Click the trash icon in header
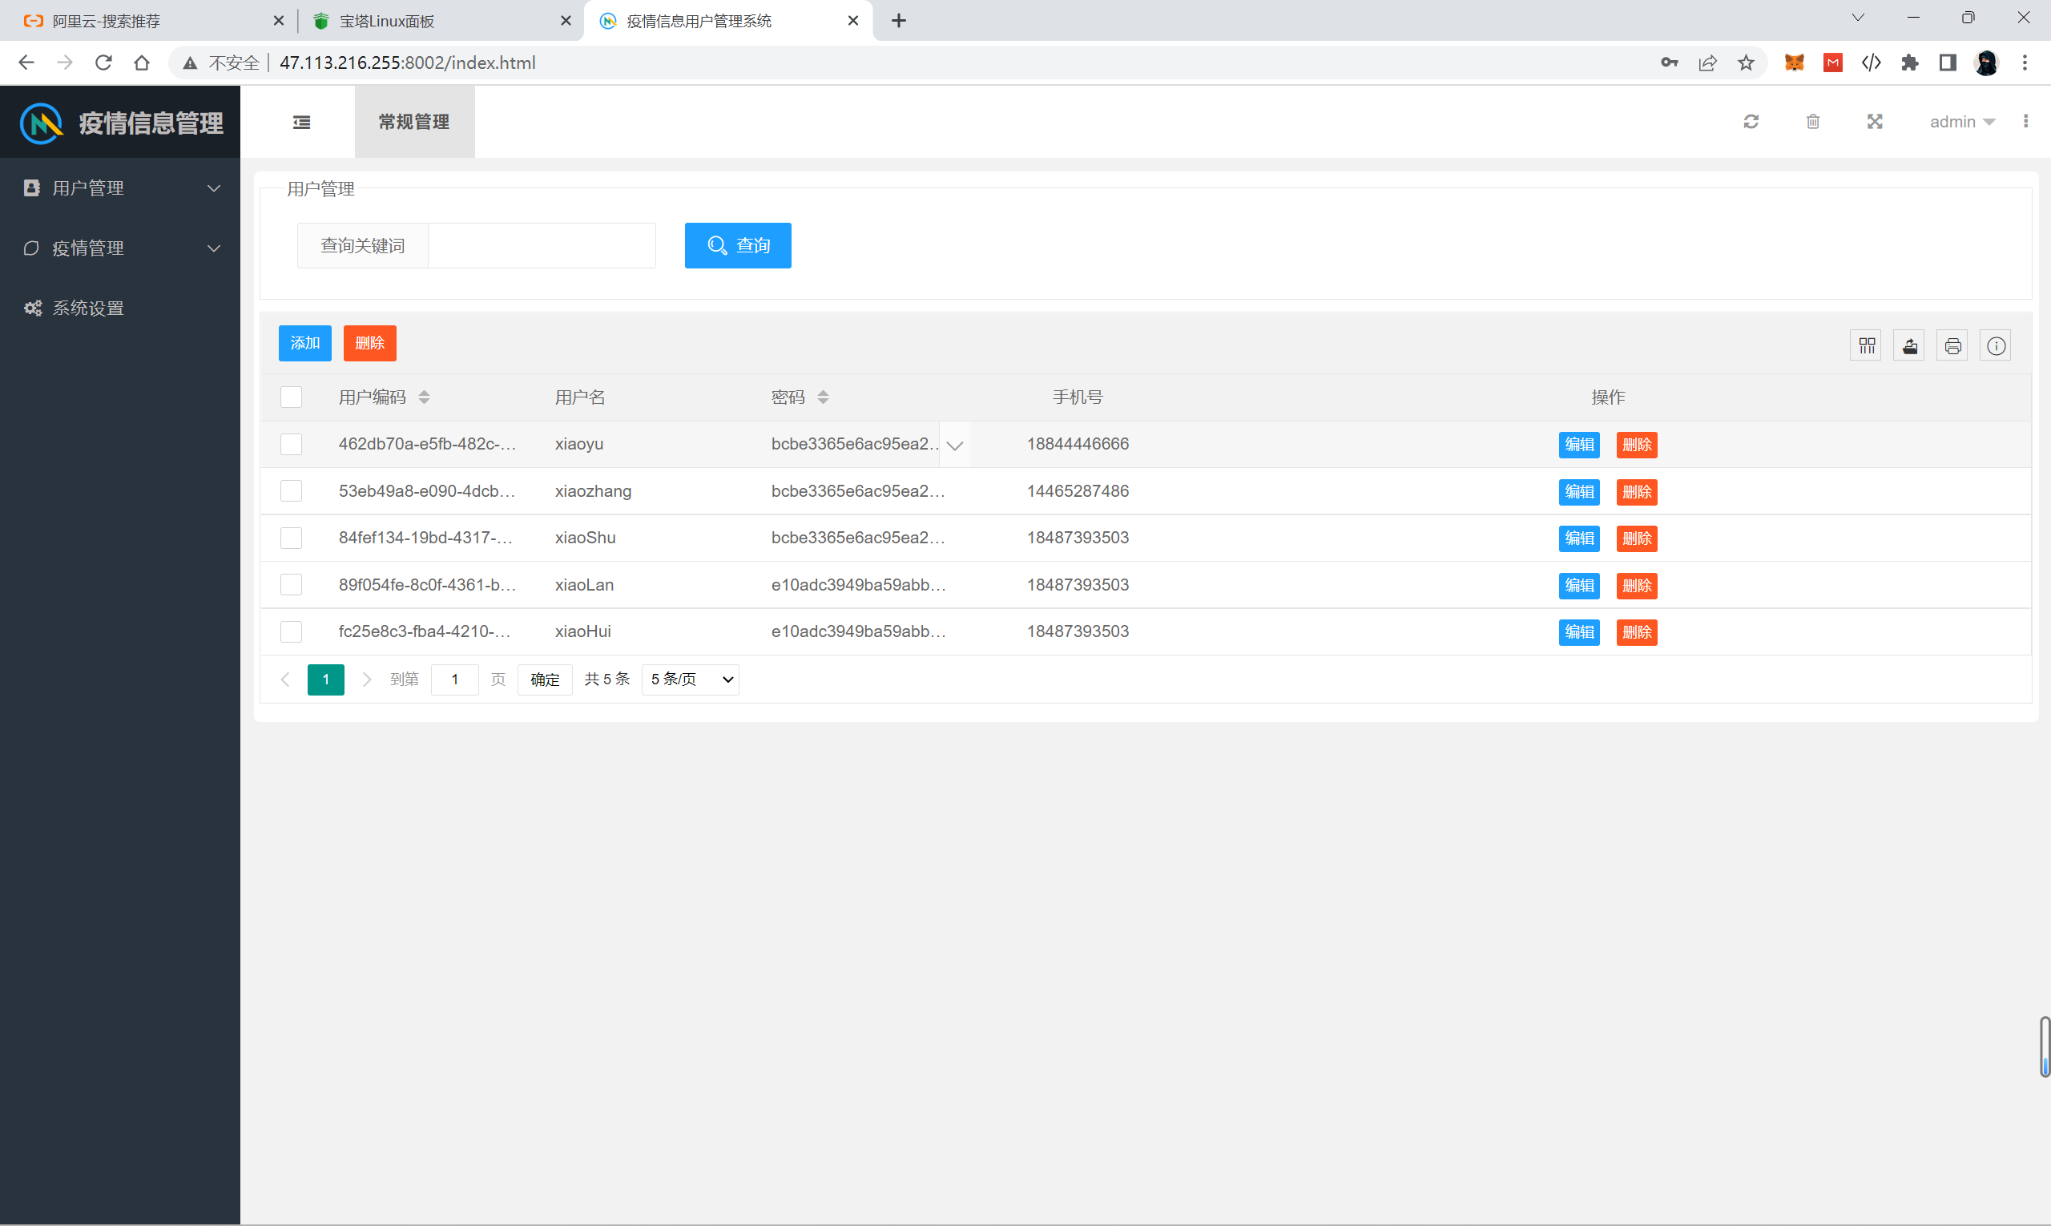The height and width of the screenshot is (1226, 2051). pyautogui.click(x=1812, y=123)
